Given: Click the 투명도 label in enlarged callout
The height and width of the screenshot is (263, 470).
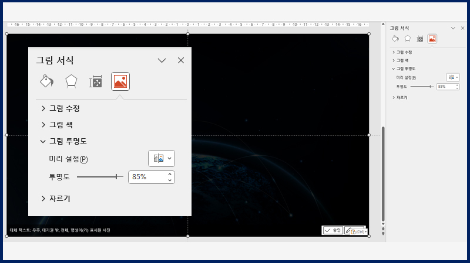Looking at the screenshot, I should 59,177.
